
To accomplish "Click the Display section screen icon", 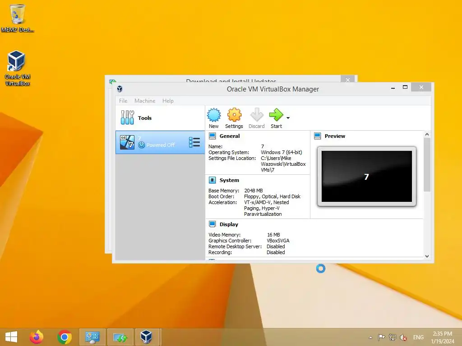I will [212, 224].
